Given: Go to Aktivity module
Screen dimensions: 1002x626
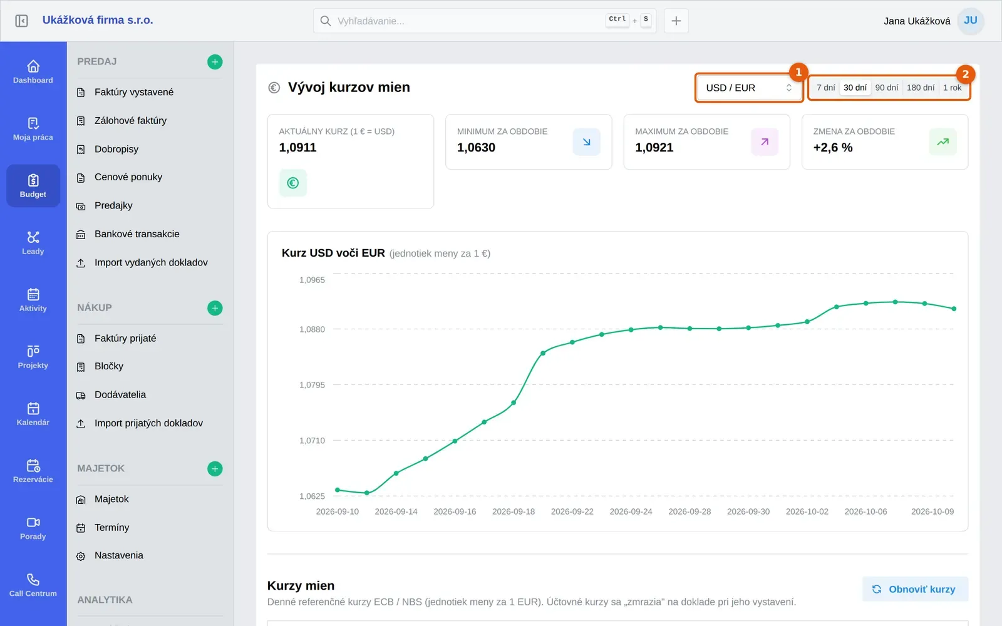Looking at the screenshot, I should pyautogui.click(x=33, y=300).
